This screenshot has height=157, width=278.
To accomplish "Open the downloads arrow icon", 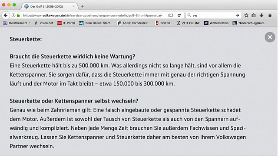I will point(261,16).
